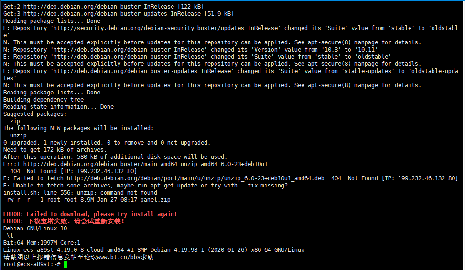Image resolution: width=465 pixels, height=270 pixels.
Task: Click the 'Suggested packages:' line
Action: (35, 114)
